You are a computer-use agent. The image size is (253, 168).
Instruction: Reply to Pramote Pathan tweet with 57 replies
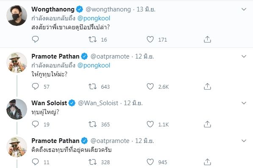pyautogui.click(x=35, y=87)
